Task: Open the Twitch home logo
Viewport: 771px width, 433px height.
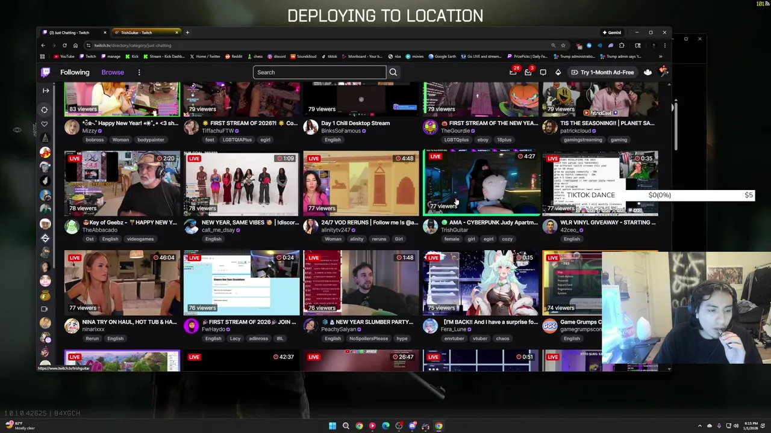Action: pos(45,72)
